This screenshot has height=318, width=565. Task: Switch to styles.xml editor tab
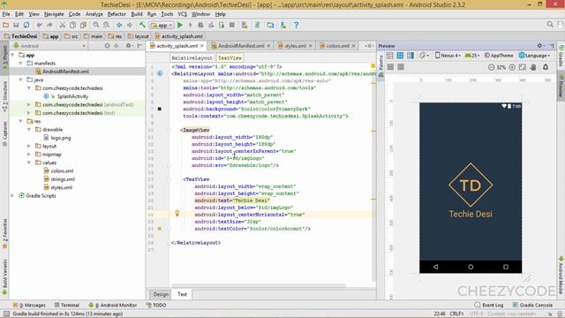tap(295, 46)
